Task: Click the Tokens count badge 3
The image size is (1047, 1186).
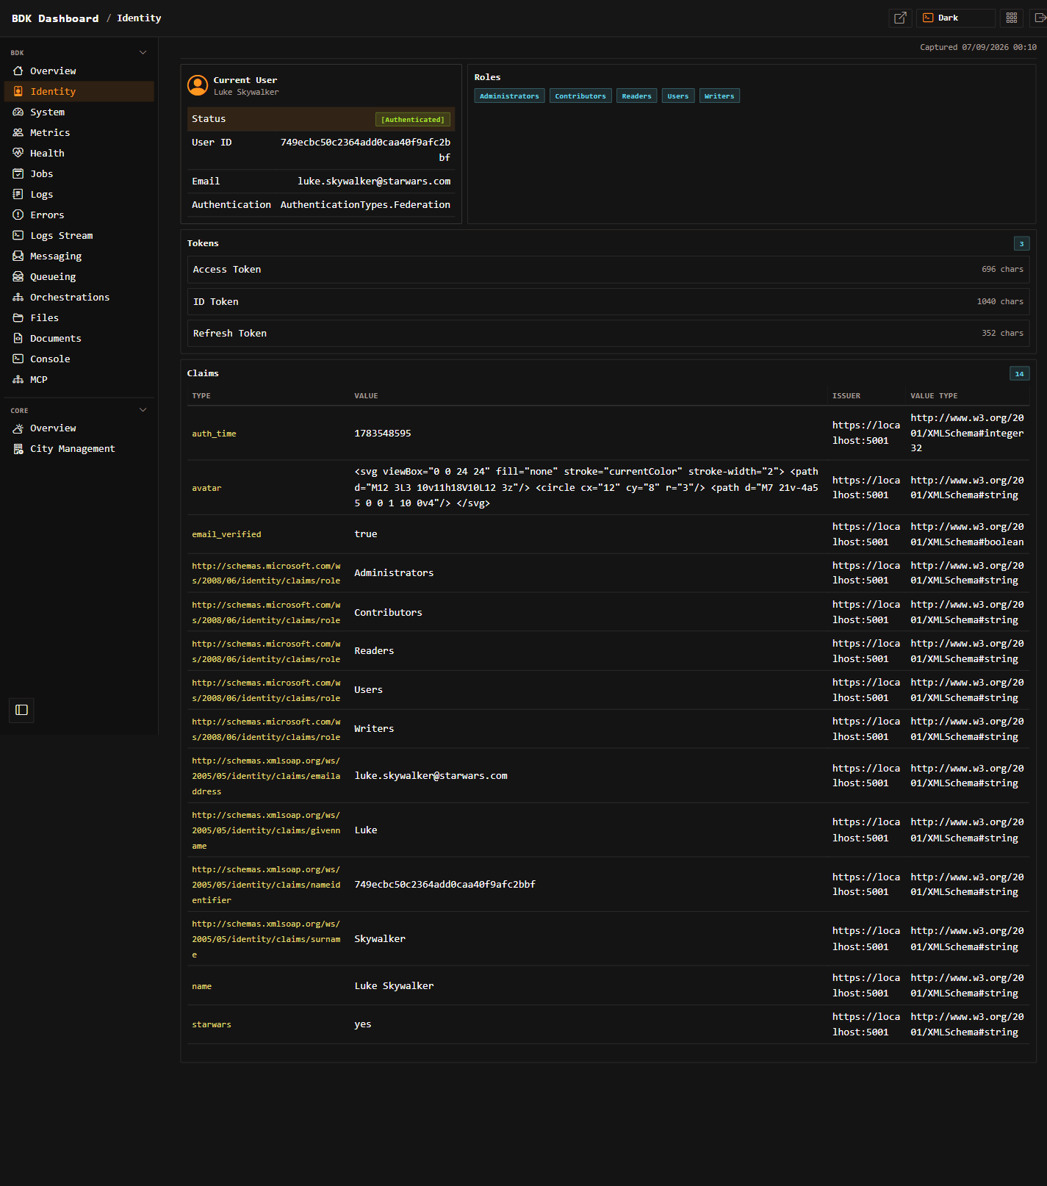Action: tap(1021, 244)
